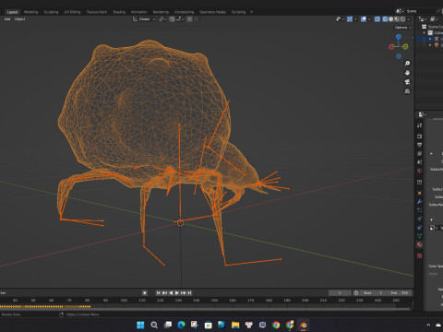Click the armature icon in the outliner

437,39
